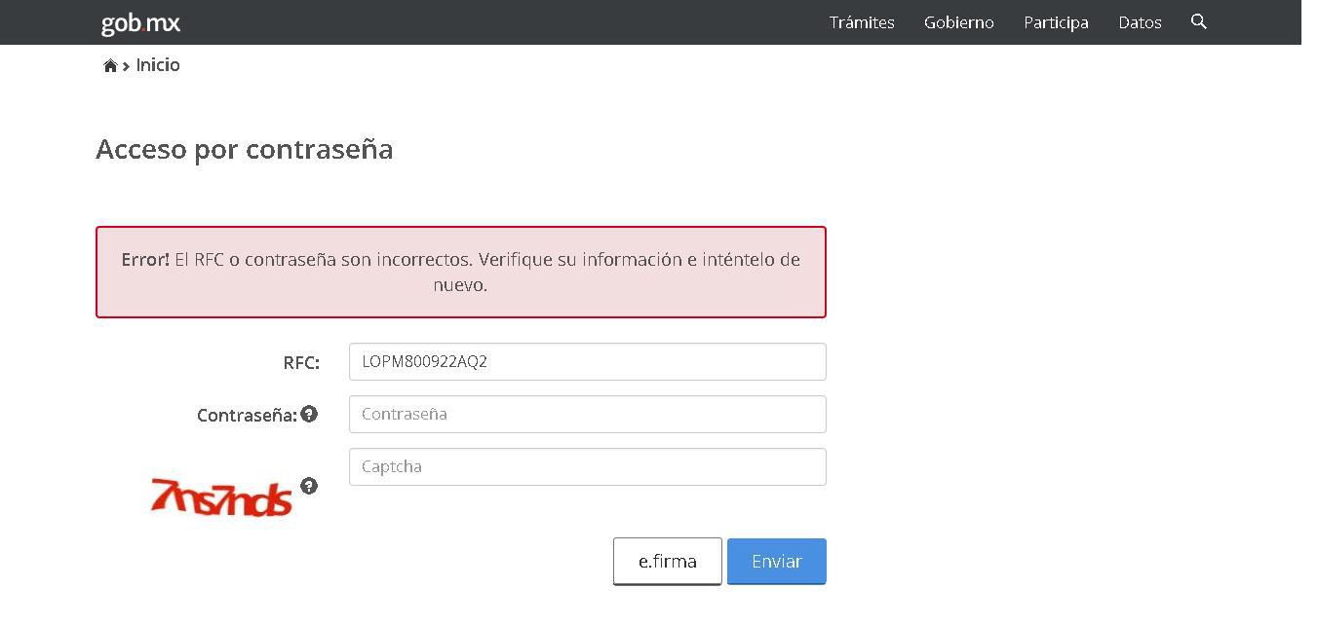Screen dimensions: 1318x625
Task: Click the home icon in breadcrumb
Action: point(110,66)
